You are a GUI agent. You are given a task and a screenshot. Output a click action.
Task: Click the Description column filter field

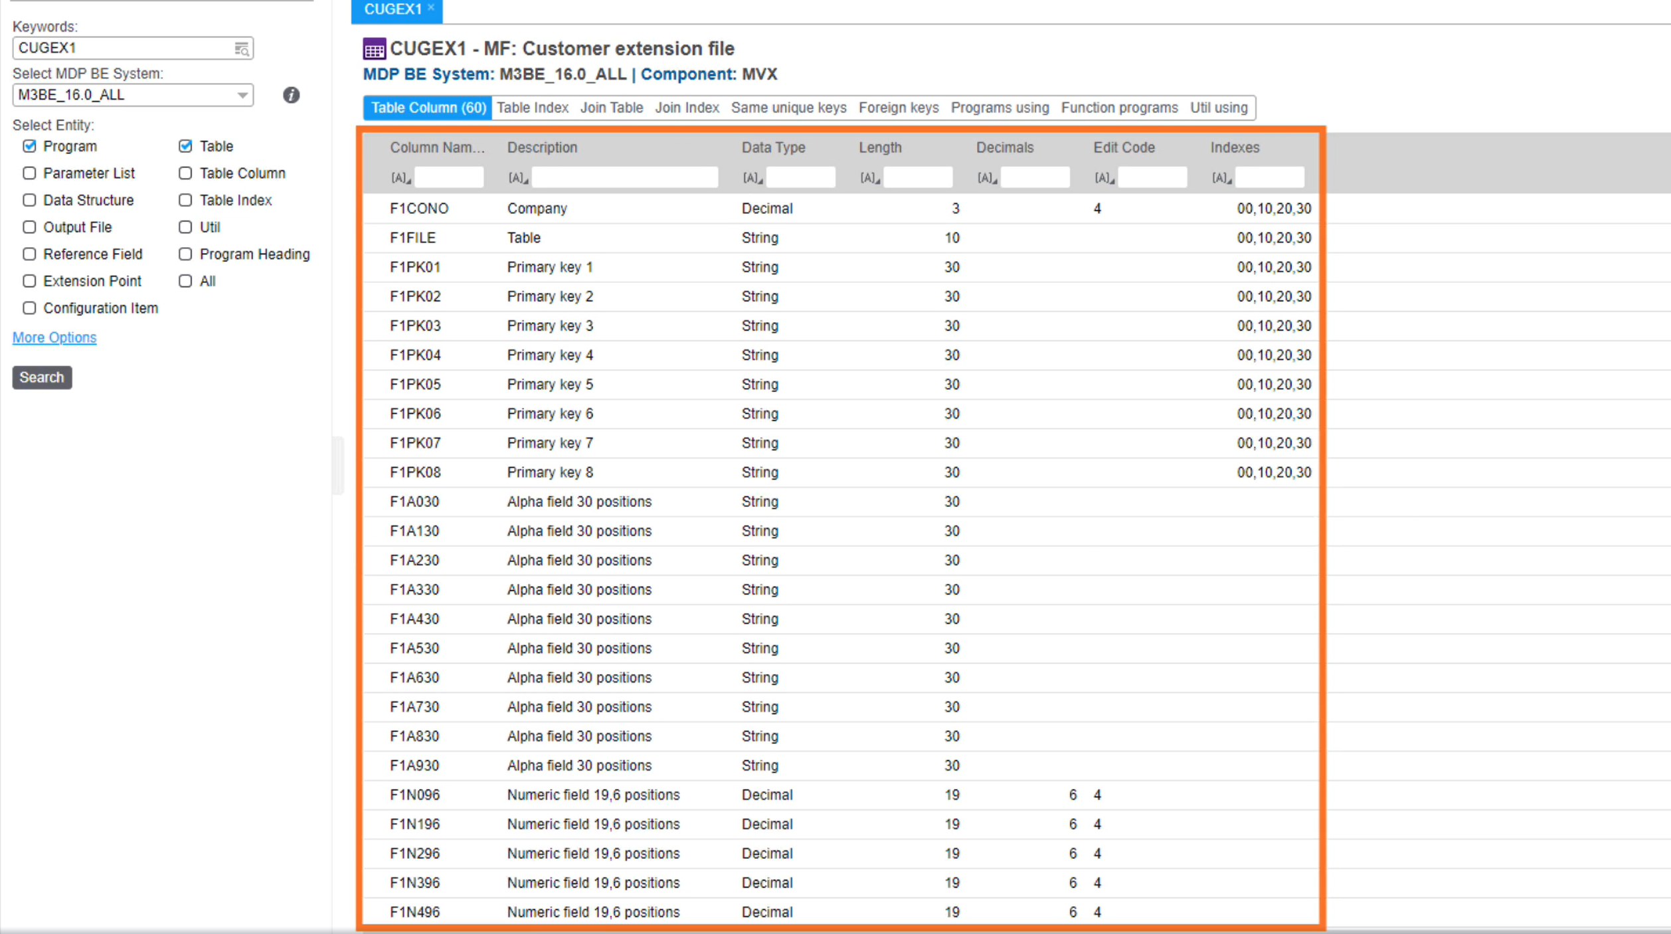click(x=624, y=177)
